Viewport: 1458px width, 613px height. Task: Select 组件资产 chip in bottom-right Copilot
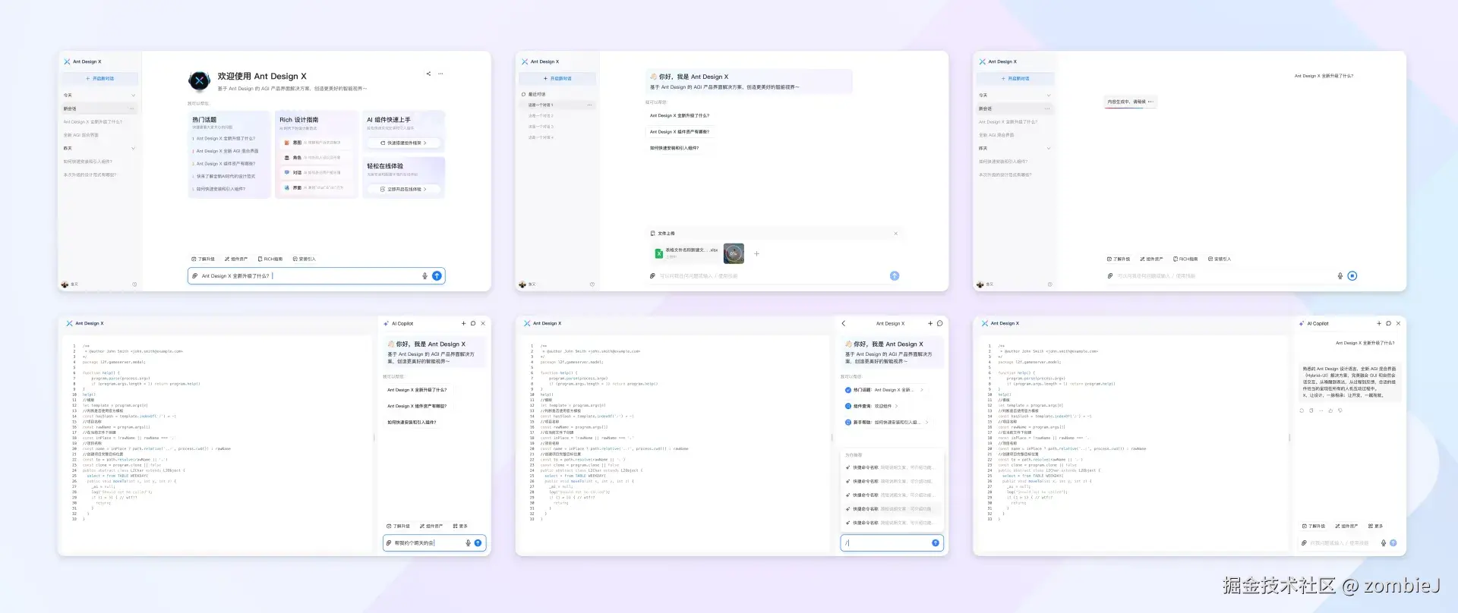pos(1346,526)
